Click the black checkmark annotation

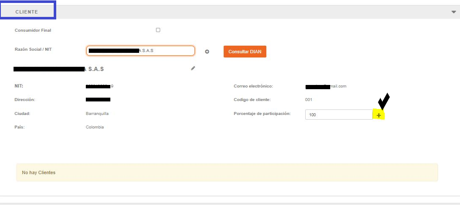click(383, 101)
